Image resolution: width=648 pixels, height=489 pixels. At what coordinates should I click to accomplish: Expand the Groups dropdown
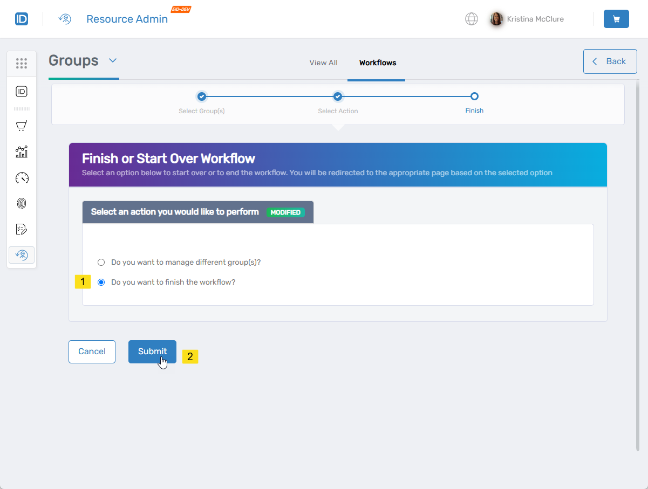pos(113,61)
